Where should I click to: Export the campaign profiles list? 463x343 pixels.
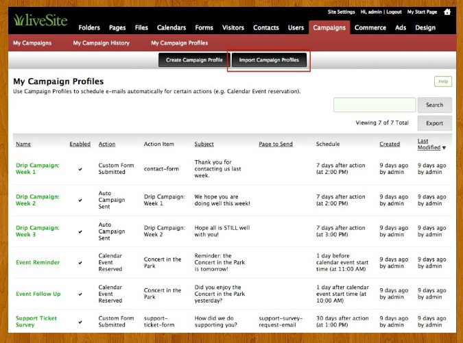(x=434, y=123)
